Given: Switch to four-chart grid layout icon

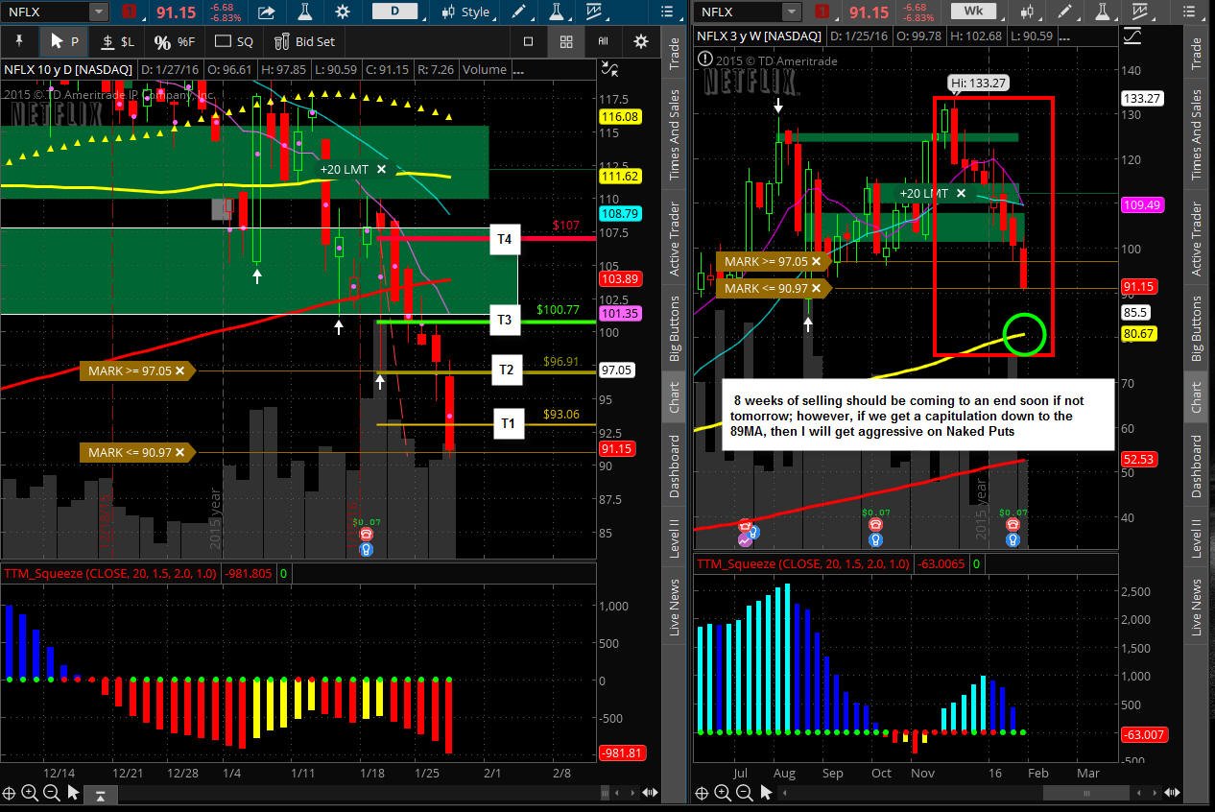Looking at the screenshot, I should tap(566, 41).
